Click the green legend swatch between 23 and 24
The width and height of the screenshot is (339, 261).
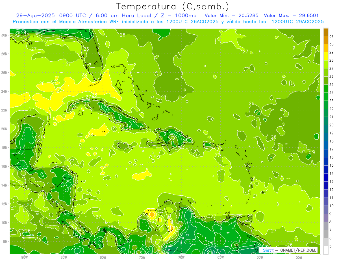click(x=326, y=97)
